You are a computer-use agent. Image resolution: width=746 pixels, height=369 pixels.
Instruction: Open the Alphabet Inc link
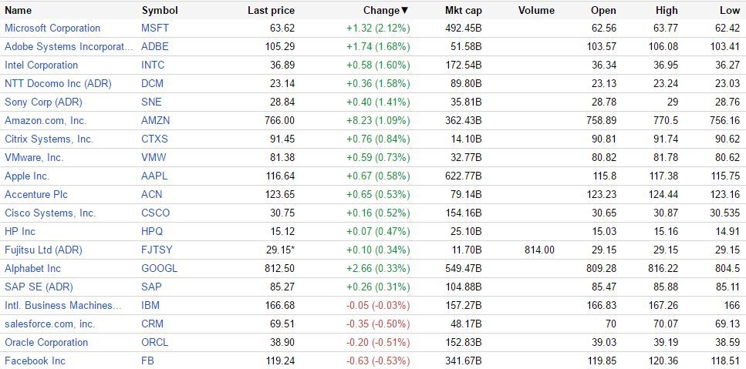[x=32, y=269]
